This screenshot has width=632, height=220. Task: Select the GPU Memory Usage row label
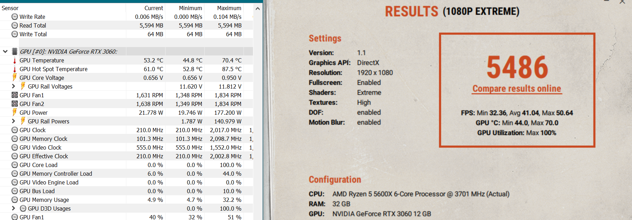coord(44,200)
